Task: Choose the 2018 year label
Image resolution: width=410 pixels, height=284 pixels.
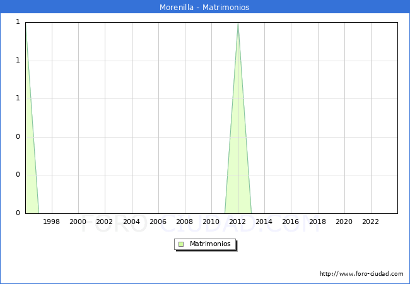Action: pyautogui.click(x=317, y=222)
